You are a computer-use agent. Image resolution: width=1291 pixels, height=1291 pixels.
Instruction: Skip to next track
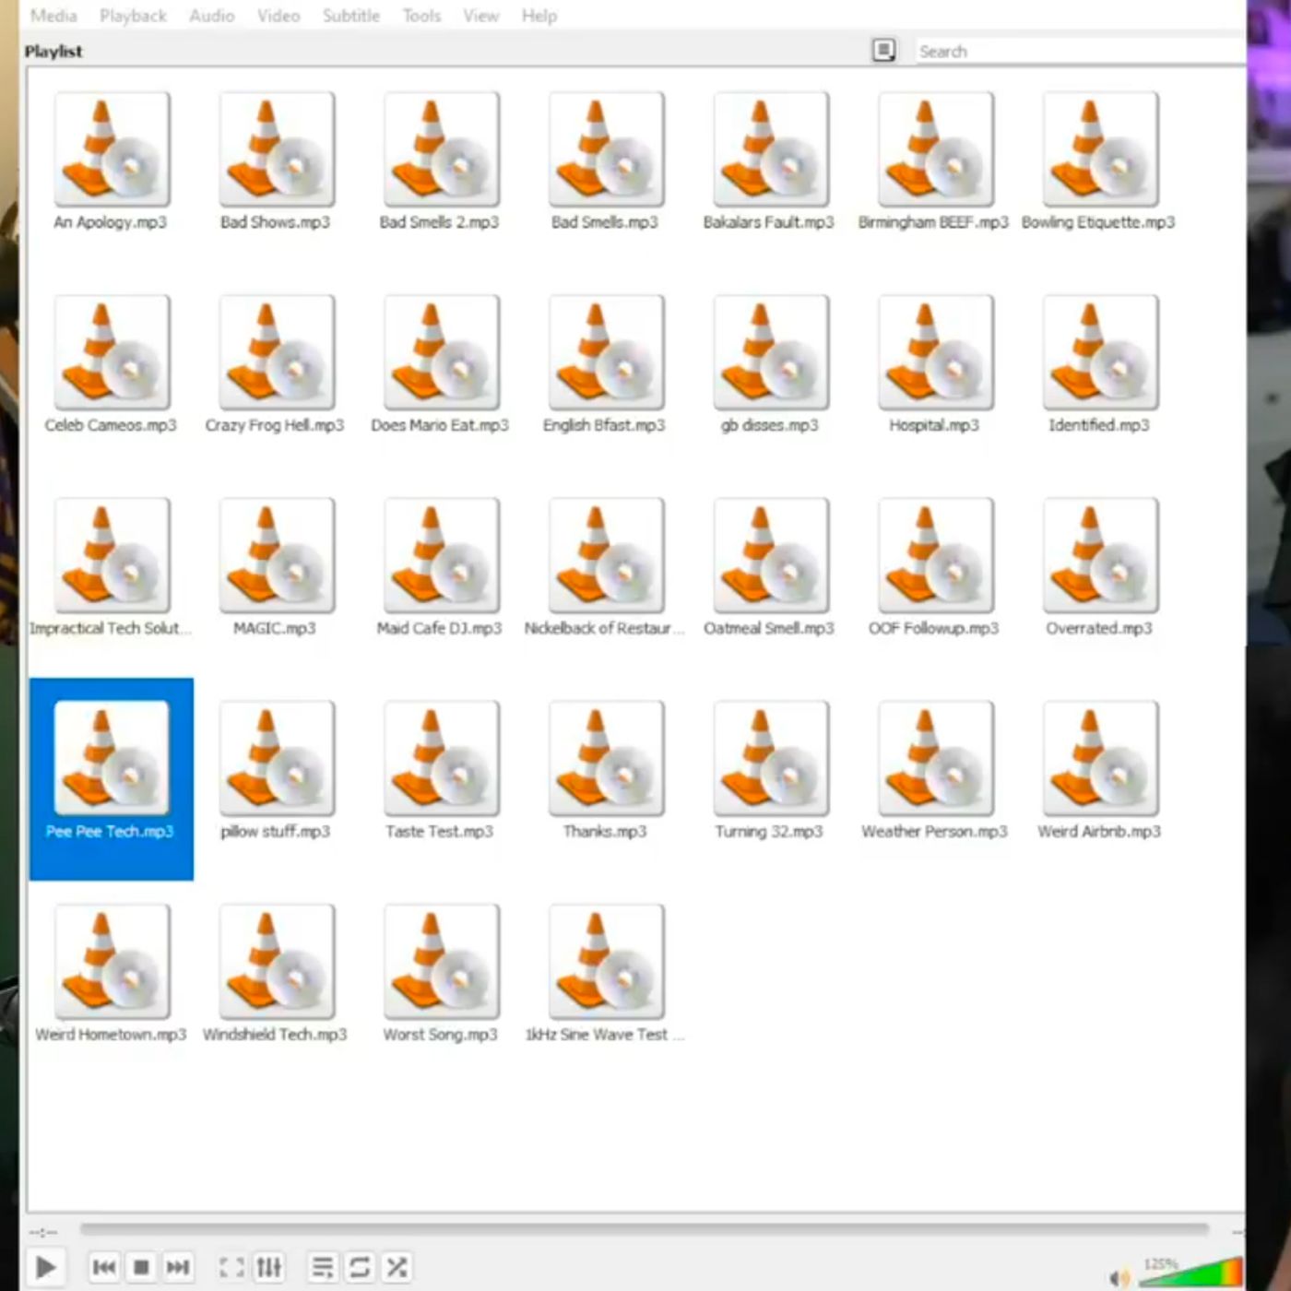tap(178, 1267)
